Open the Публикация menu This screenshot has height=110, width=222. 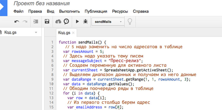[x=96, y=11]
